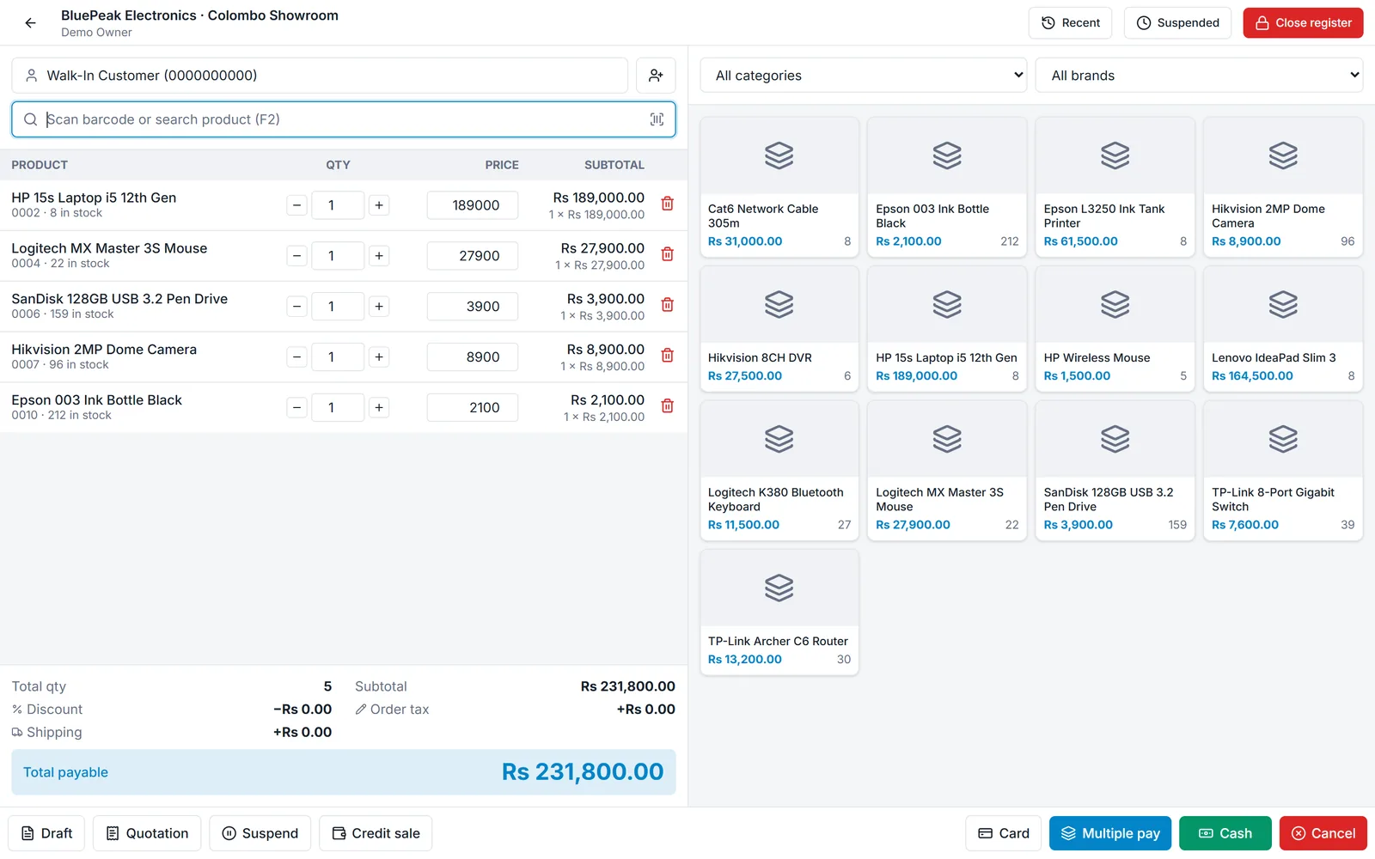This screenshot has width=1375, height=859.
Task: Decrease quantity of Hikvision 2MP Dome Camera
Action: tap(296, 357)
